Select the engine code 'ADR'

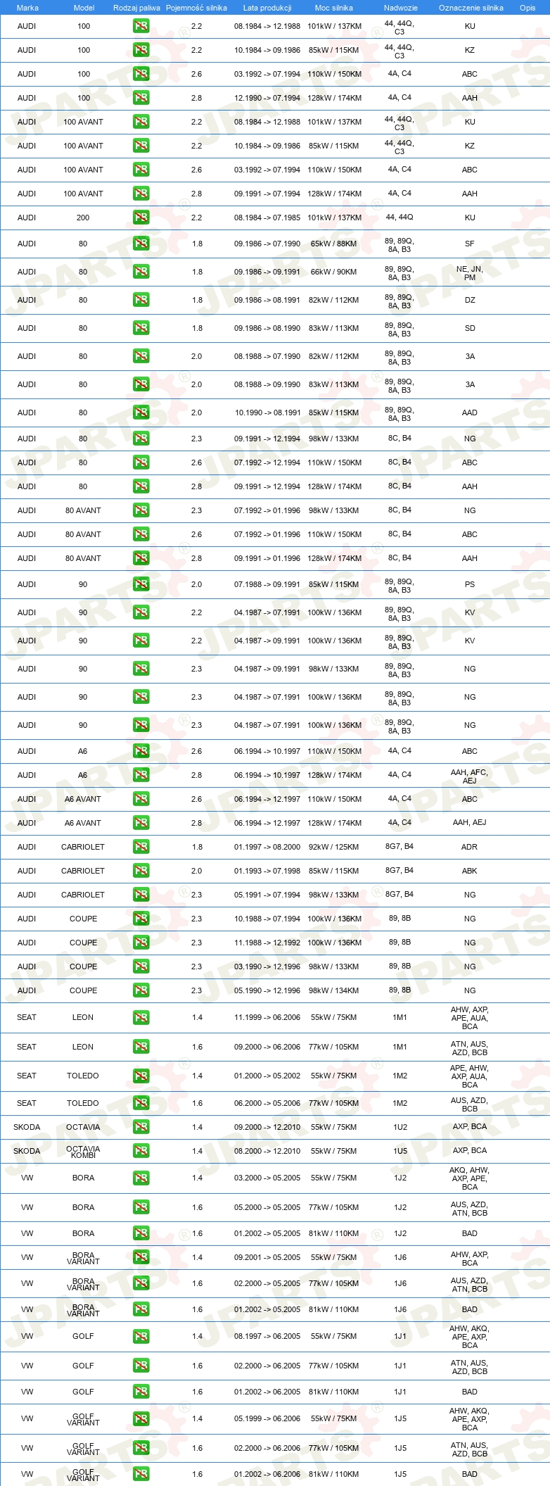click(470, 847)
